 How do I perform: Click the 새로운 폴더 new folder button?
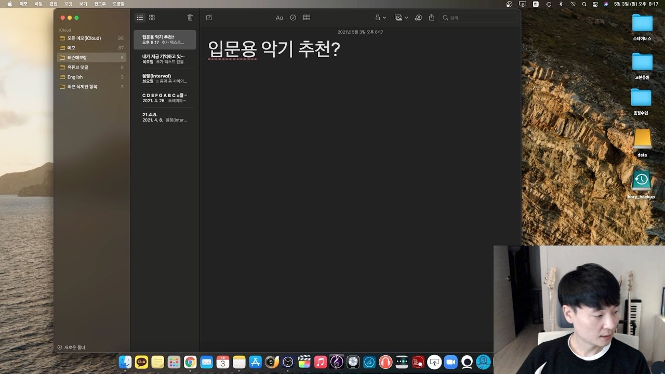point(71,347)
